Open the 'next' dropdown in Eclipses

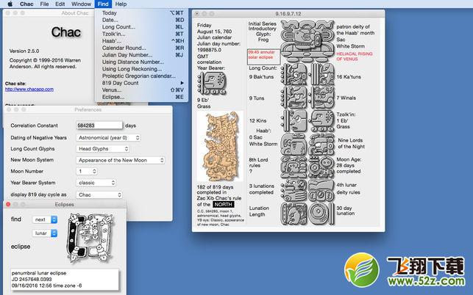(x=45, y=219)
